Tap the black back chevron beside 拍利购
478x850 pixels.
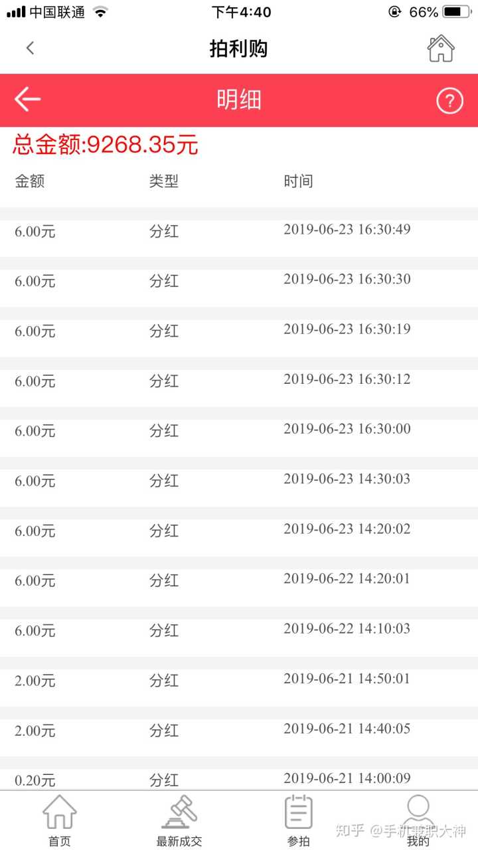30,48
